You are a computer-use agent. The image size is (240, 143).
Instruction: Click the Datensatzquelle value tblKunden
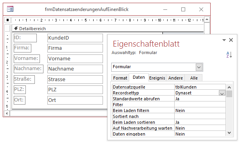[x=200, y=87]
